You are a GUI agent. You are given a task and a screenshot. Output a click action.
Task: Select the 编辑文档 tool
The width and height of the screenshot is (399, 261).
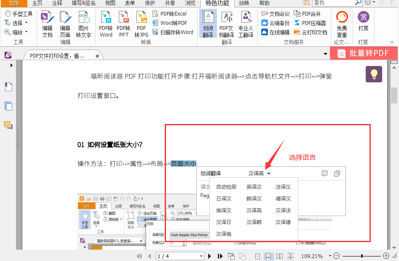point(47,23)
